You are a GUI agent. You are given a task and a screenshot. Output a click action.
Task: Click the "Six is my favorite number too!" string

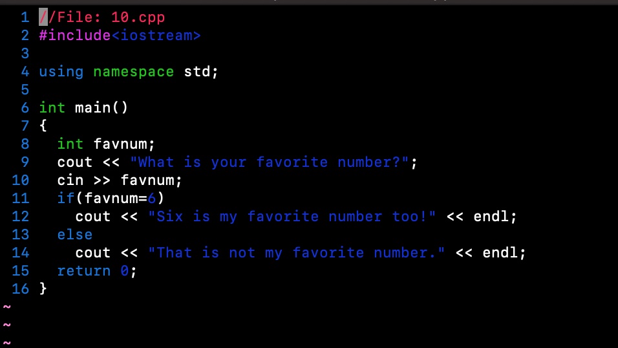click(292, 216)
